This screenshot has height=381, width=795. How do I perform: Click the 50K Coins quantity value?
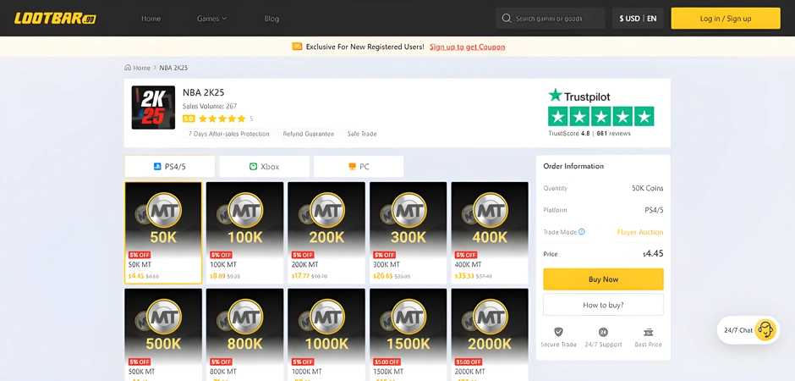pyautogui.click(x=648, y=188)
